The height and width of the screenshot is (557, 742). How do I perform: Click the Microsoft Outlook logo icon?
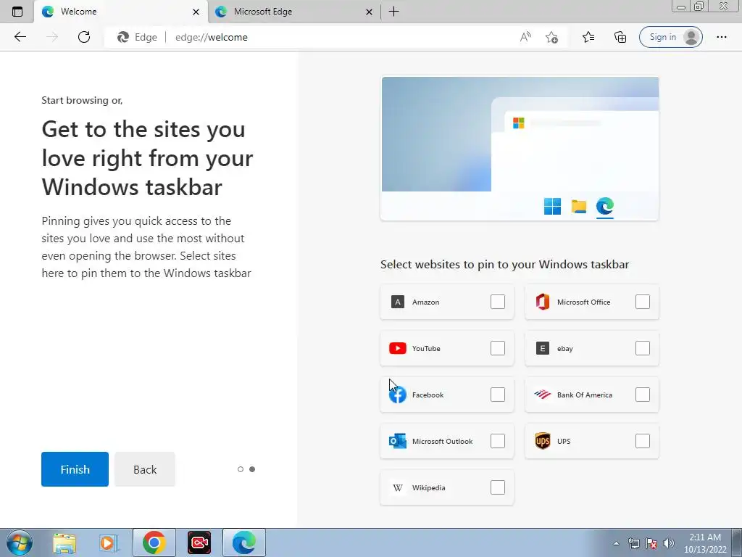(398, 441)
